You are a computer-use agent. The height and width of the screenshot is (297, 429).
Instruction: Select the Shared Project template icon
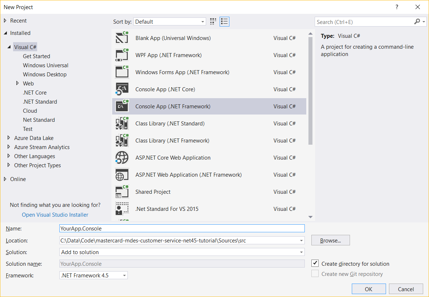(x=122, y=192)
